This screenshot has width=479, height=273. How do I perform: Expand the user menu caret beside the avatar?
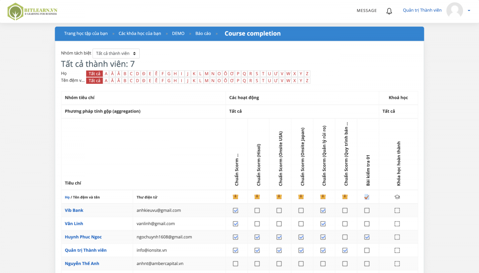469,11
